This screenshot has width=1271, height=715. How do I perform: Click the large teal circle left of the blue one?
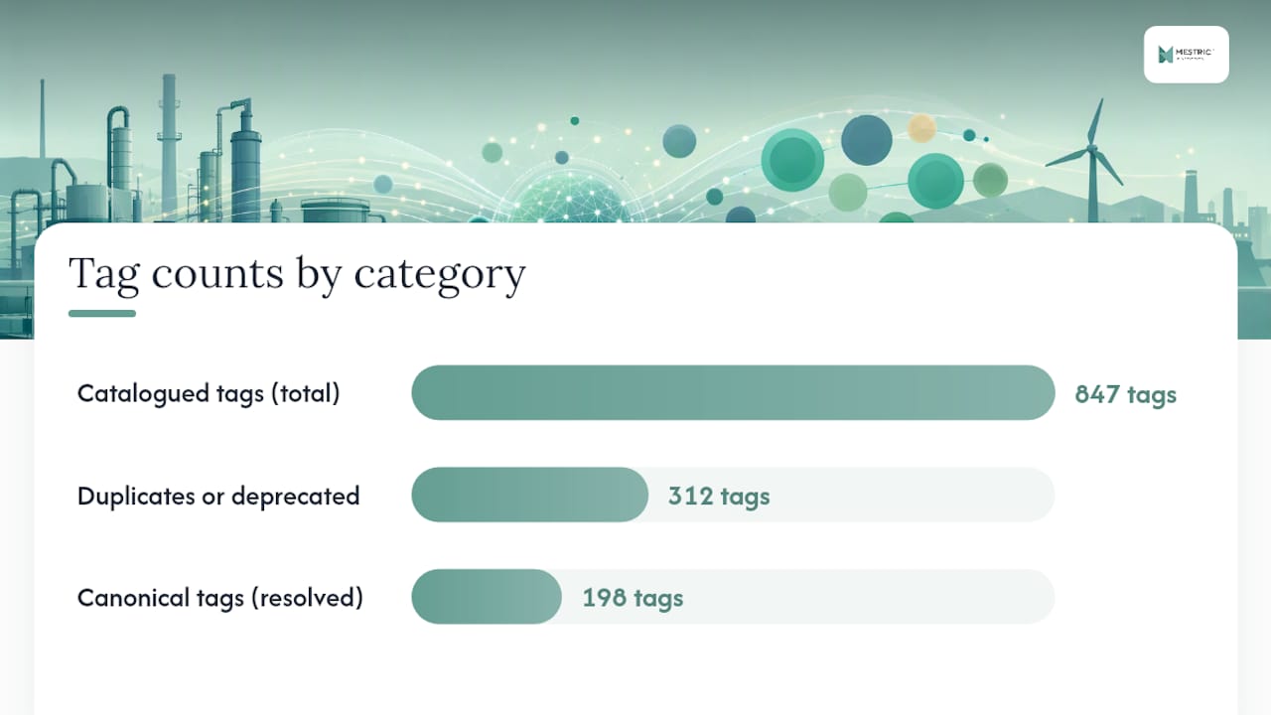tap(792, 161)
